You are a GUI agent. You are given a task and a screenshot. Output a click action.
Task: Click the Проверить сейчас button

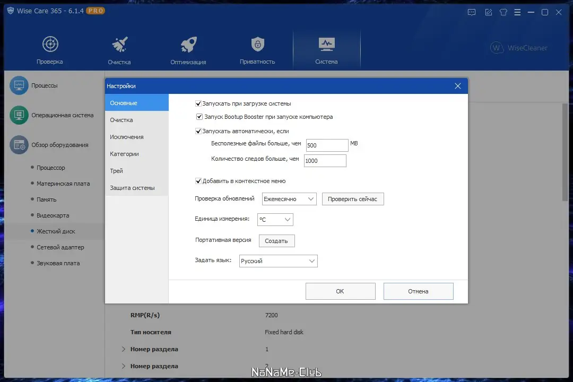[x=353, y=198]
